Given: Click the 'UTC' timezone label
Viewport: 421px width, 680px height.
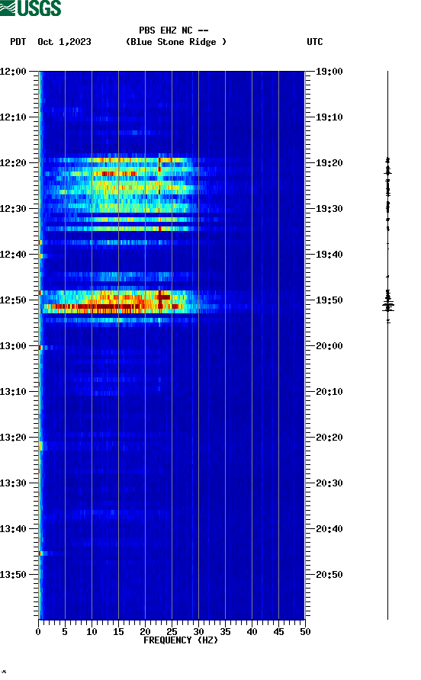Looking at the screenshot, I should 315,42.
